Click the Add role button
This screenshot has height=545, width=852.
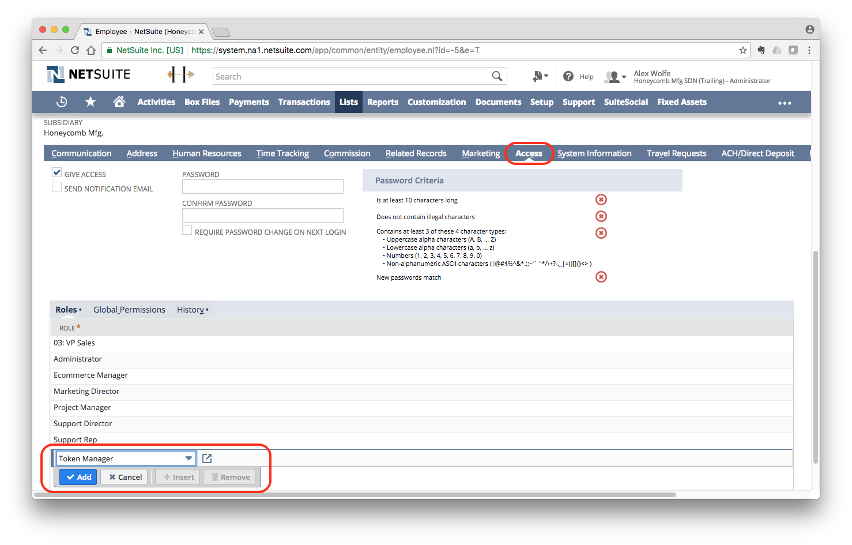coord(78,477)
